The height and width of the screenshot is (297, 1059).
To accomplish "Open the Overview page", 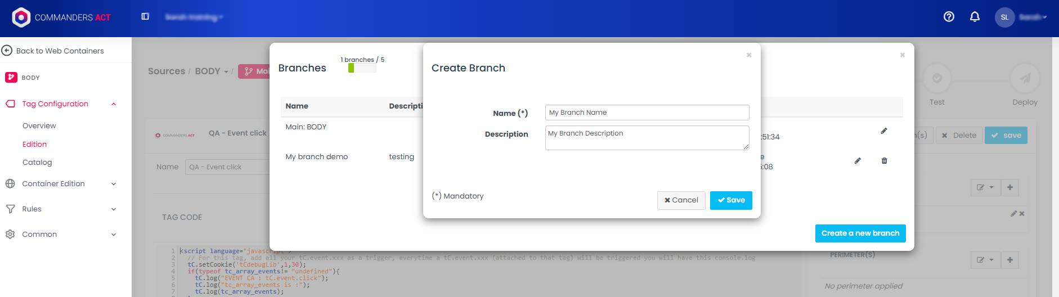I will point(39,126).
